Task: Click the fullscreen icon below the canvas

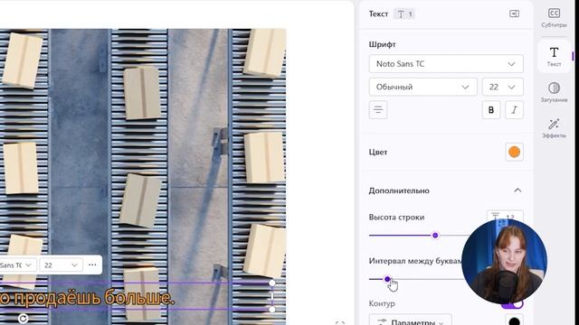Action: tap(340, 323)
